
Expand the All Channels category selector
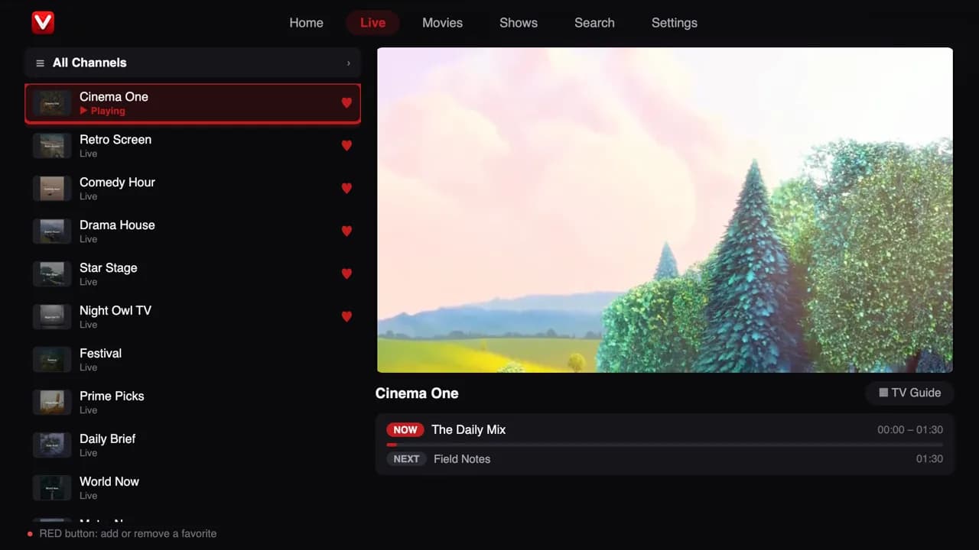coord(193,63)
